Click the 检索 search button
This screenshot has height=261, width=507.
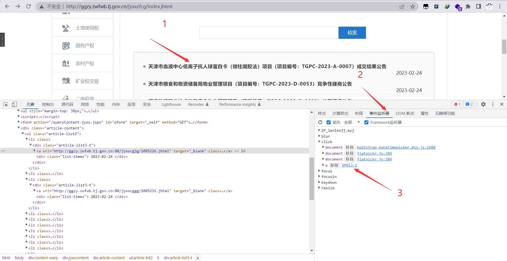coord(352,33)
